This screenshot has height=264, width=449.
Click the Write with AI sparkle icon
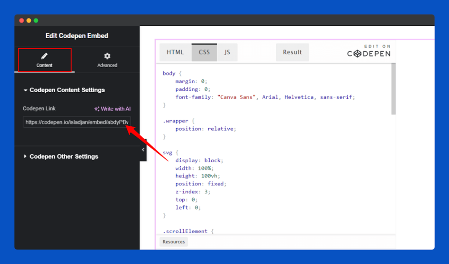97,108
